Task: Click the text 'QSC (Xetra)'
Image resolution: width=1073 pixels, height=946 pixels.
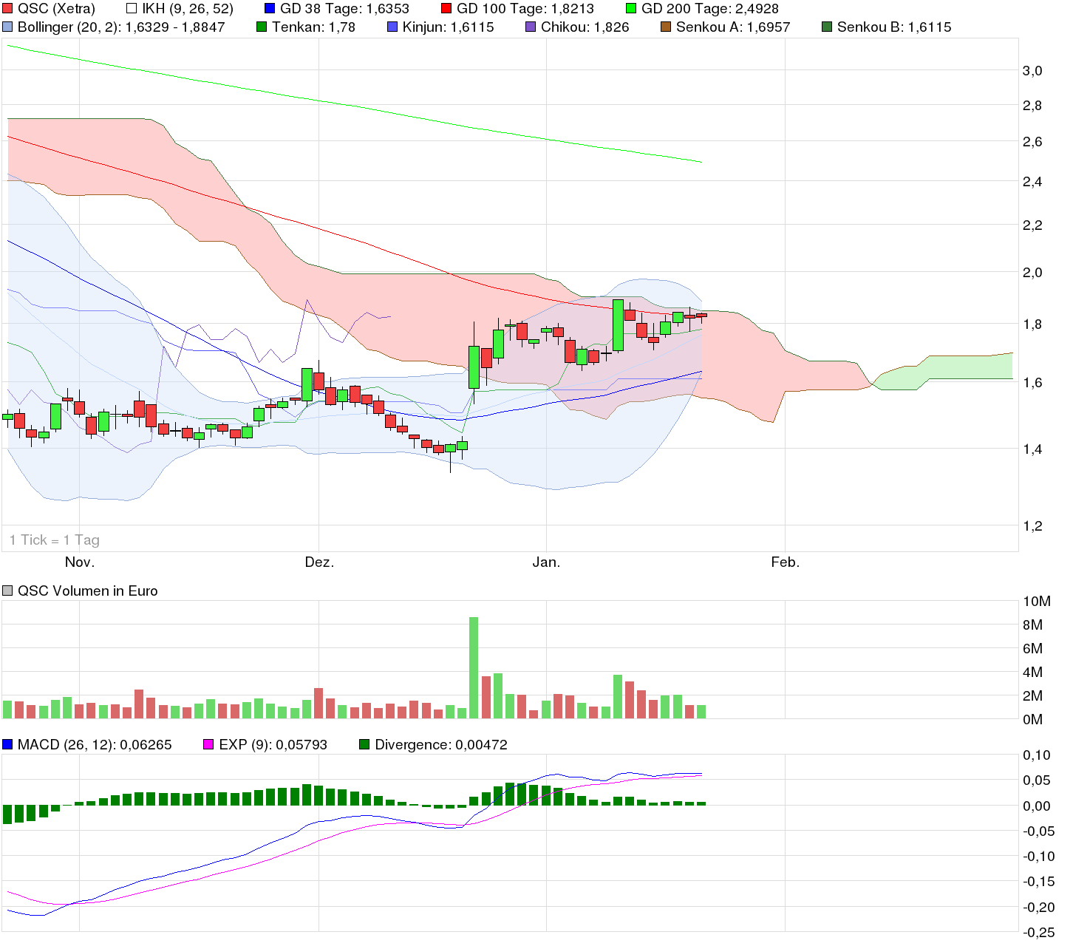Action: [56, 9]
